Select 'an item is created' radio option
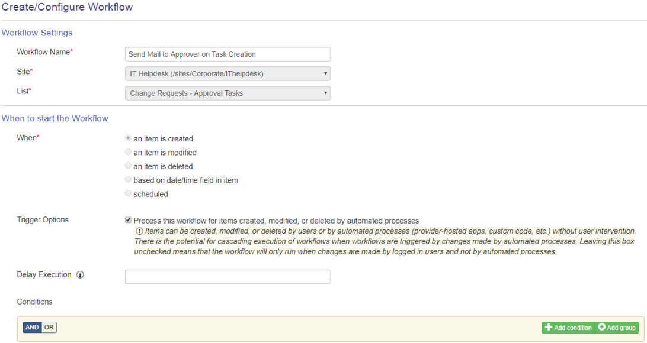This screenshot has width=647, height=343. point(129,138)
